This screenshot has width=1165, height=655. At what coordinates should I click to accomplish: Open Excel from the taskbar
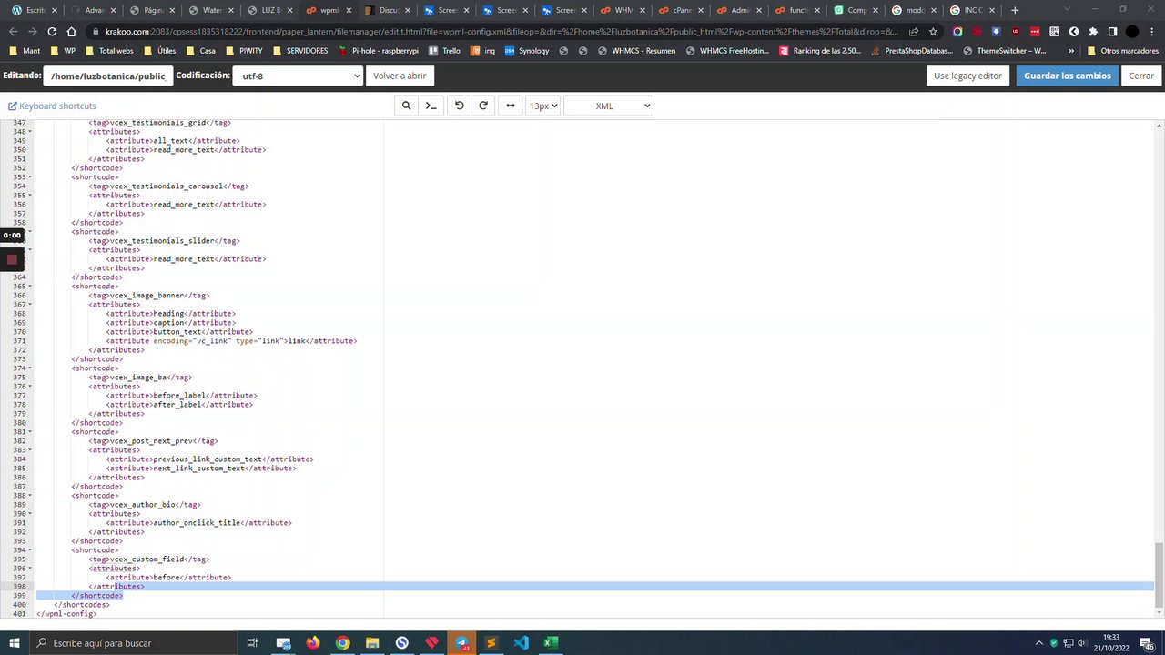coord(551,643)
